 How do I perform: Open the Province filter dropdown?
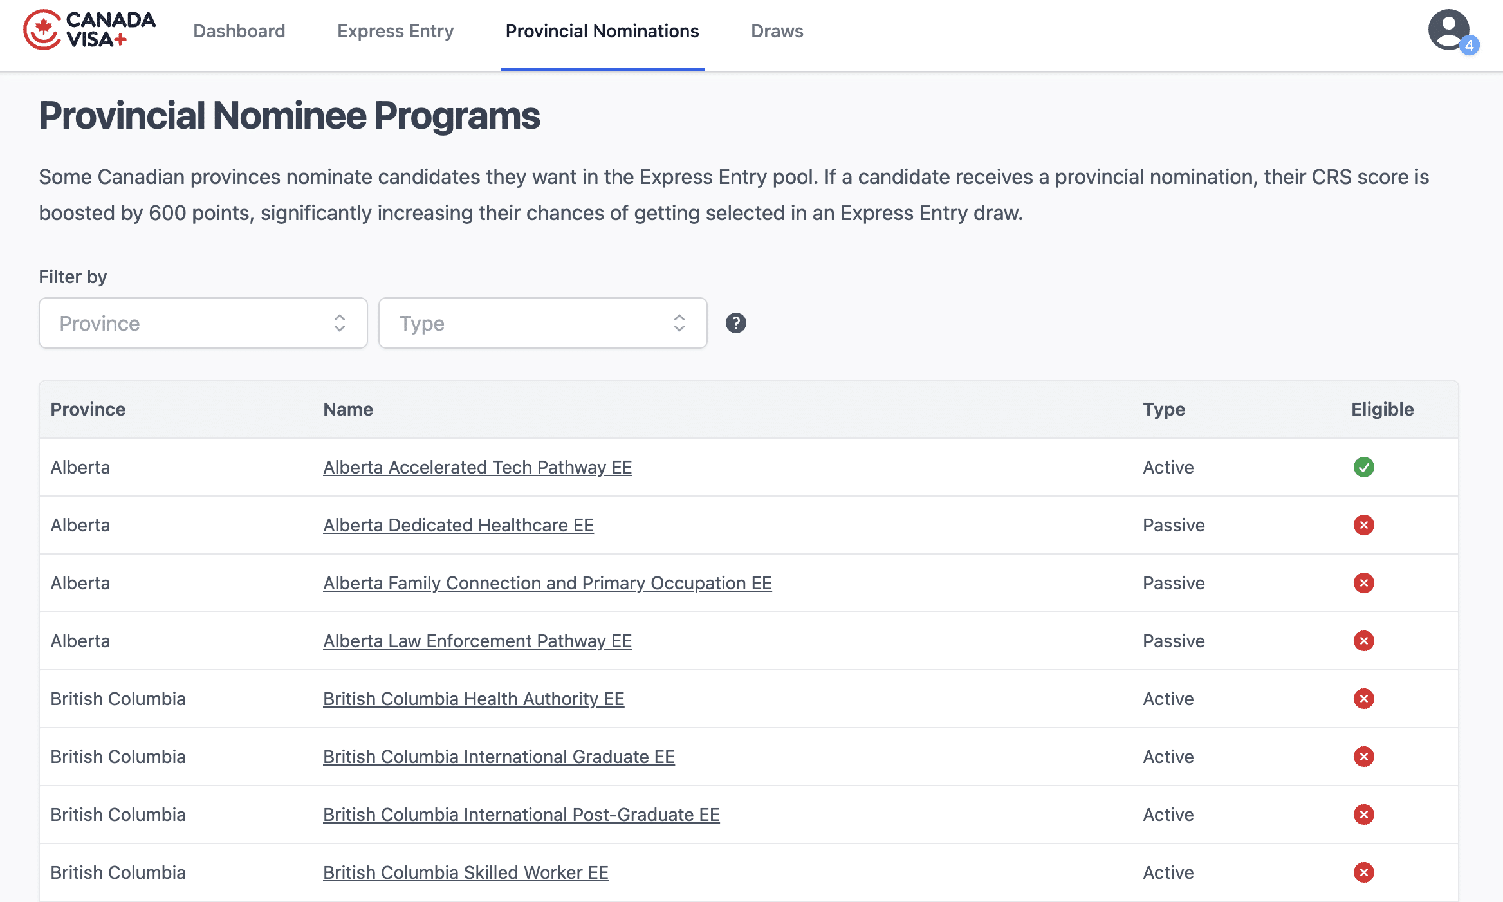click(x=203, y=322)
